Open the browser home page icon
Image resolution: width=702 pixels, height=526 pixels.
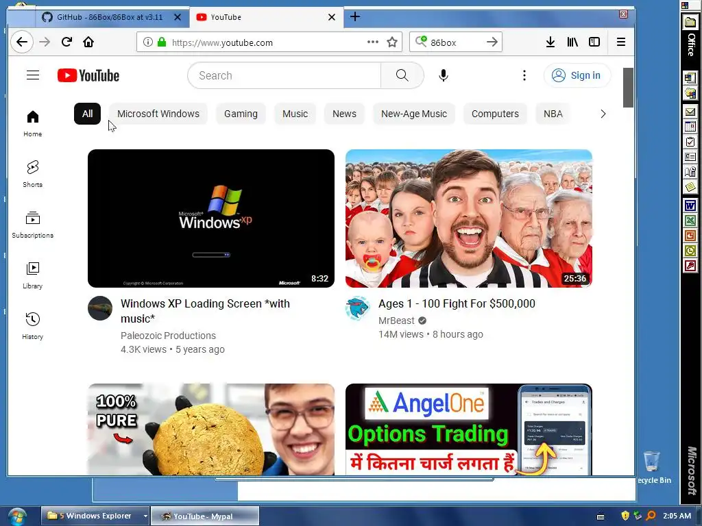88,42
